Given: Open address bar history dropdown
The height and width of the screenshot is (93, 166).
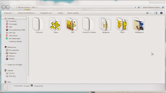Looking at the screenshot, I should pos(135,7).
